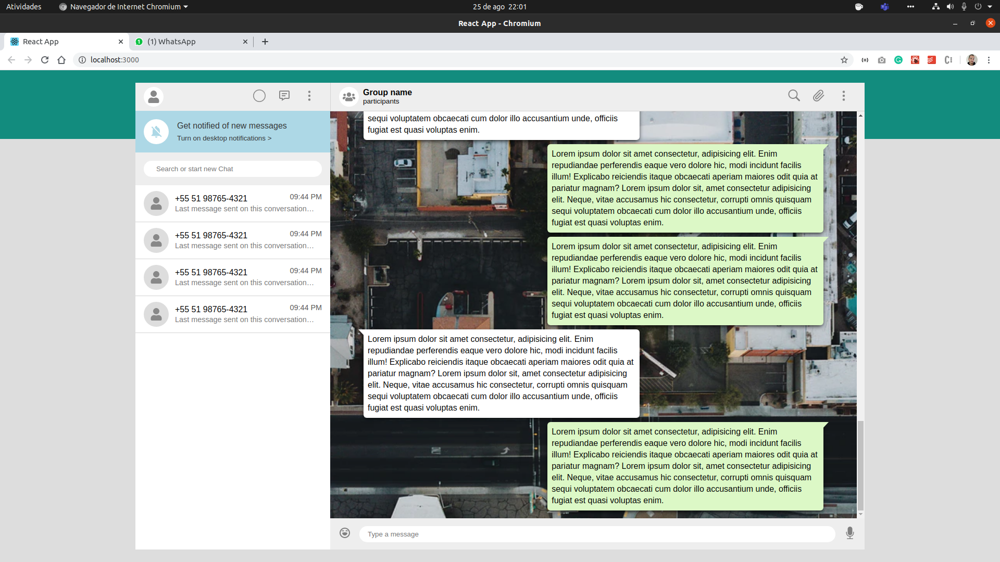The height and width of the screenshot is (562, 1000).
Task: Click the Group name avatar in the chat header
Action: point(348,96)
